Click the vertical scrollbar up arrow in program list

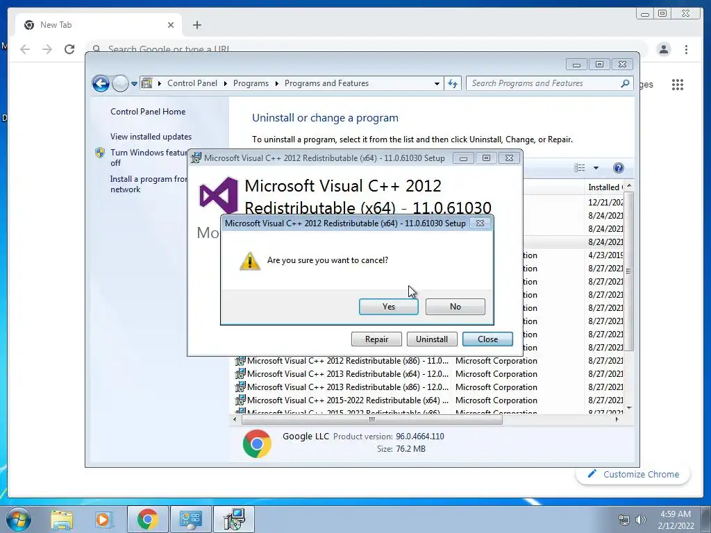[629, 186]
